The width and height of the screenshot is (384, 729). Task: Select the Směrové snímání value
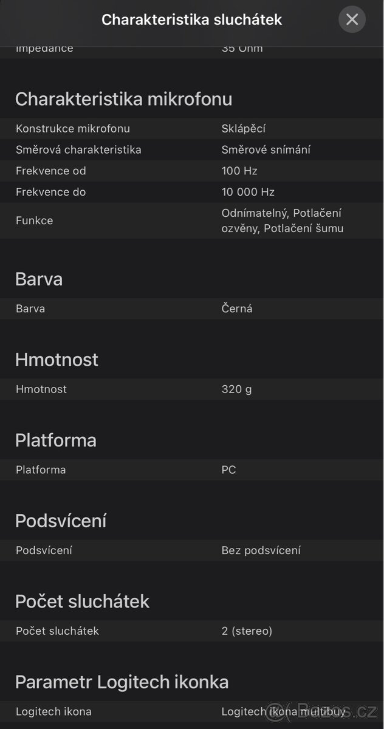(x=266, y=149)
